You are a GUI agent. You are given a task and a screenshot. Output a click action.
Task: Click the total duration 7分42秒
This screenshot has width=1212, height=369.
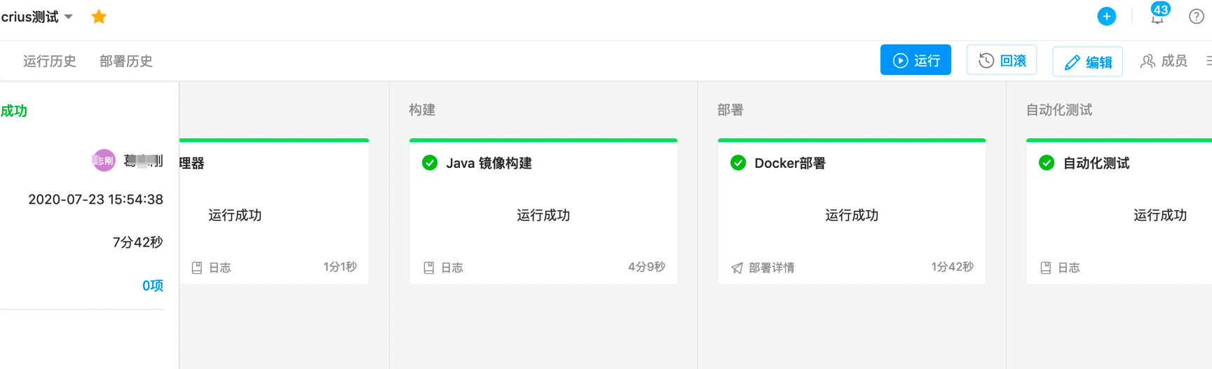point(137,242)
